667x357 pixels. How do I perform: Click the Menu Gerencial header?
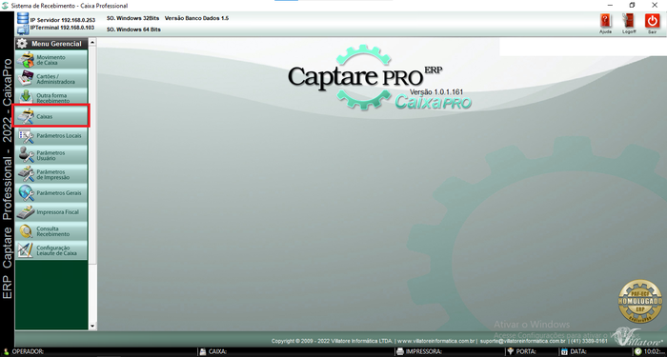tap(51, 44)
